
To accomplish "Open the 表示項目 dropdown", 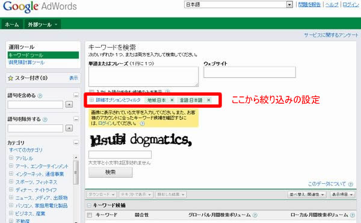I will click(342, 195).
